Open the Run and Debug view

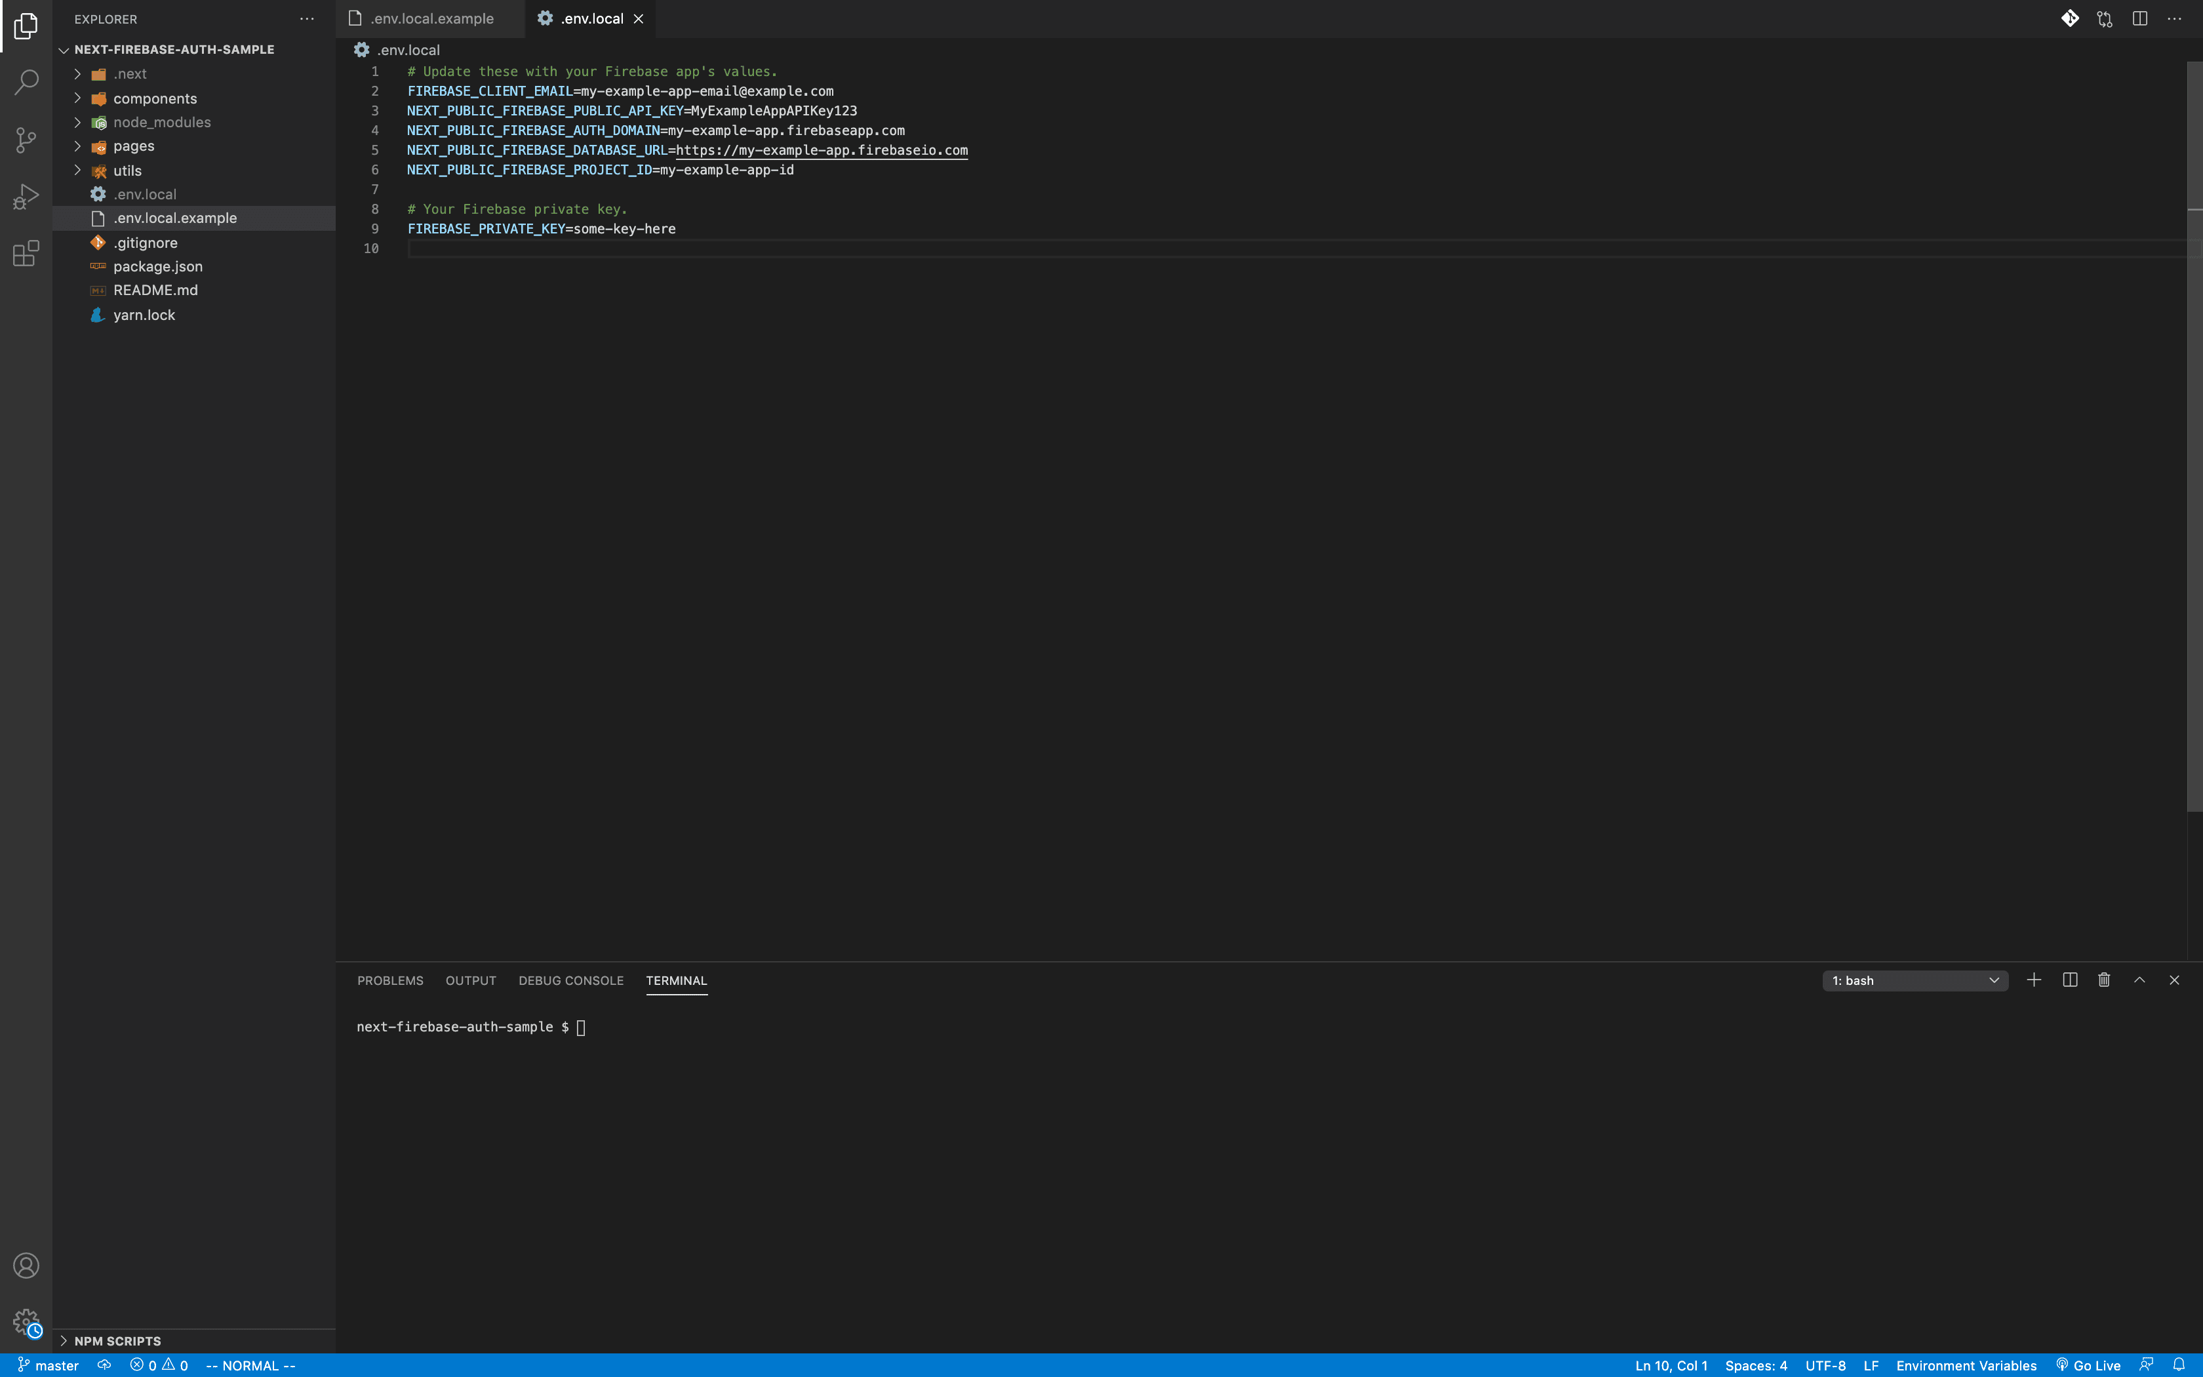pos(26,195)
